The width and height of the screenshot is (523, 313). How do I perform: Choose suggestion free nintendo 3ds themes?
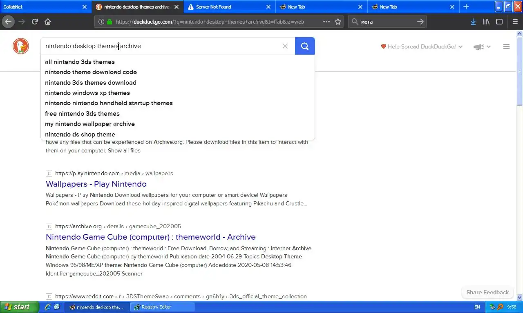[178, 114]
